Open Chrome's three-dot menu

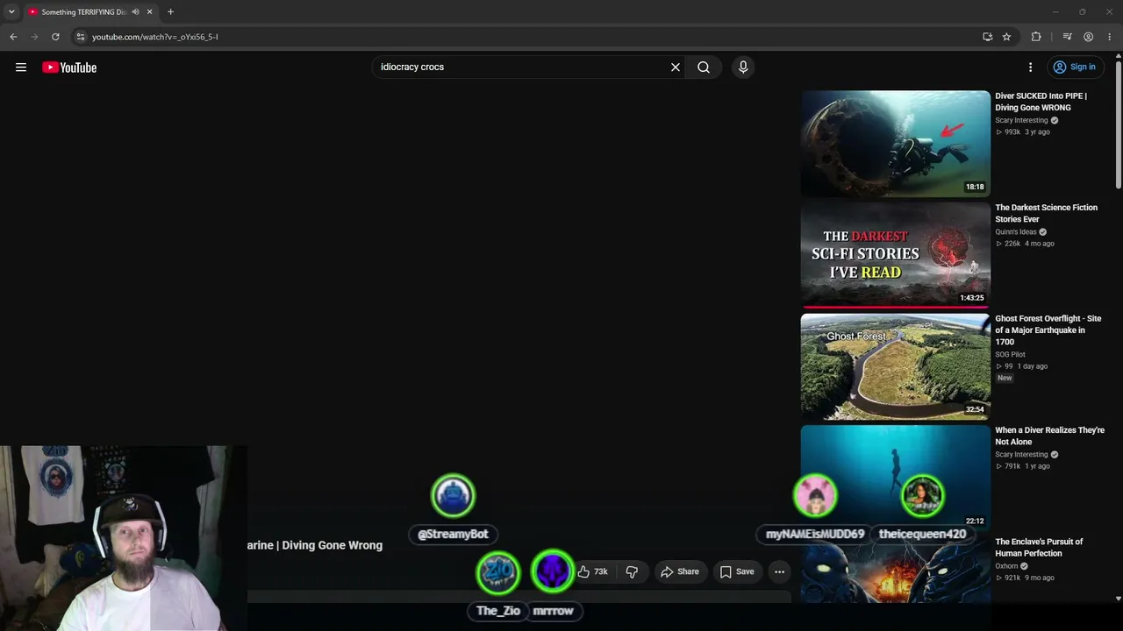(x=1109, y=37)
